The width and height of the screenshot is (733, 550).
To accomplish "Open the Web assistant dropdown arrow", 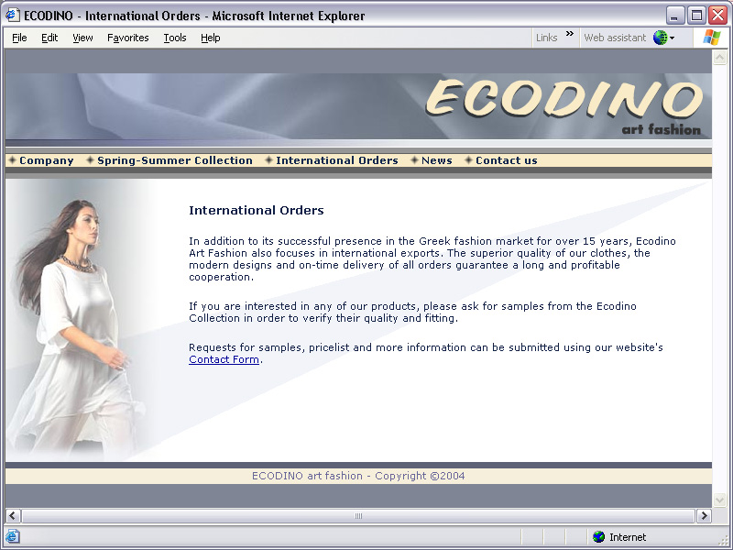I will [x=672, y=38].
